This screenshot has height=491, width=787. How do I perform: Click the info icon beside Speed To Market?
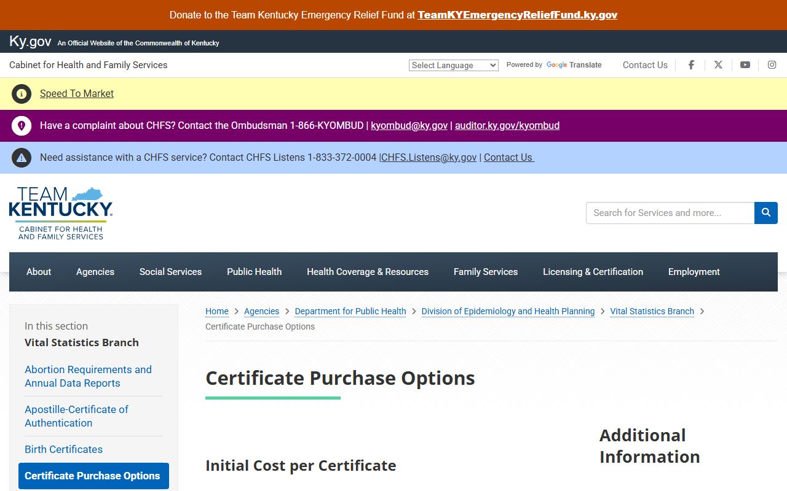(x=22, y=94)
